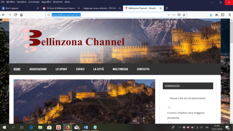Open the Segnalibri menu

point(46,2)
